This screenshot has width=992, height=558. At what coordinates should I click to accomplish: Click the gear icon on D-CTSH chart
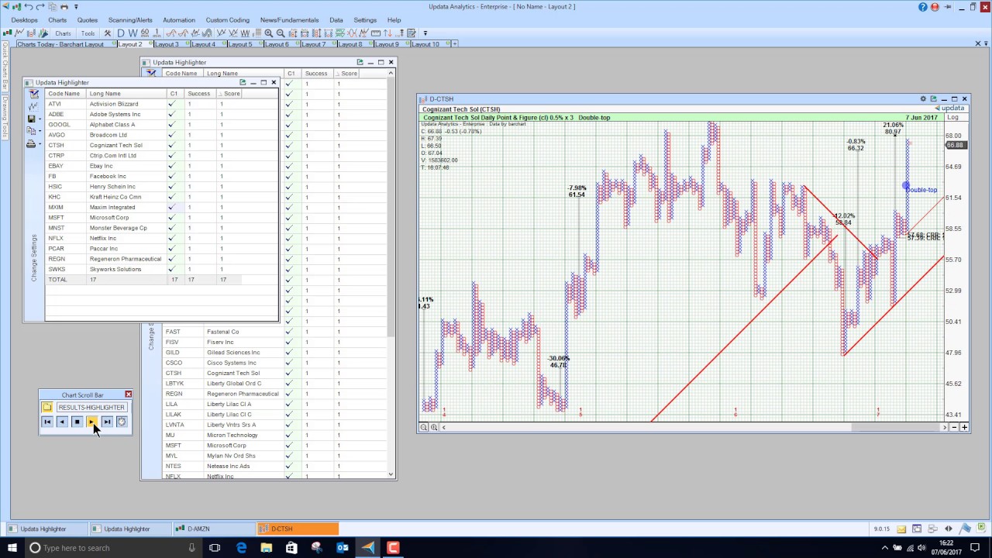tap(923, 99)
